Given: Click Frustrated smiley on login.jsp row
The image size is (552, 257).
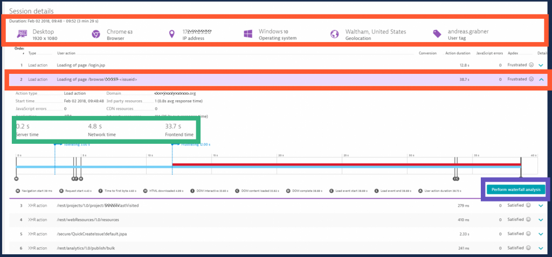Looking at the screenshot, I should click(531, 65).
